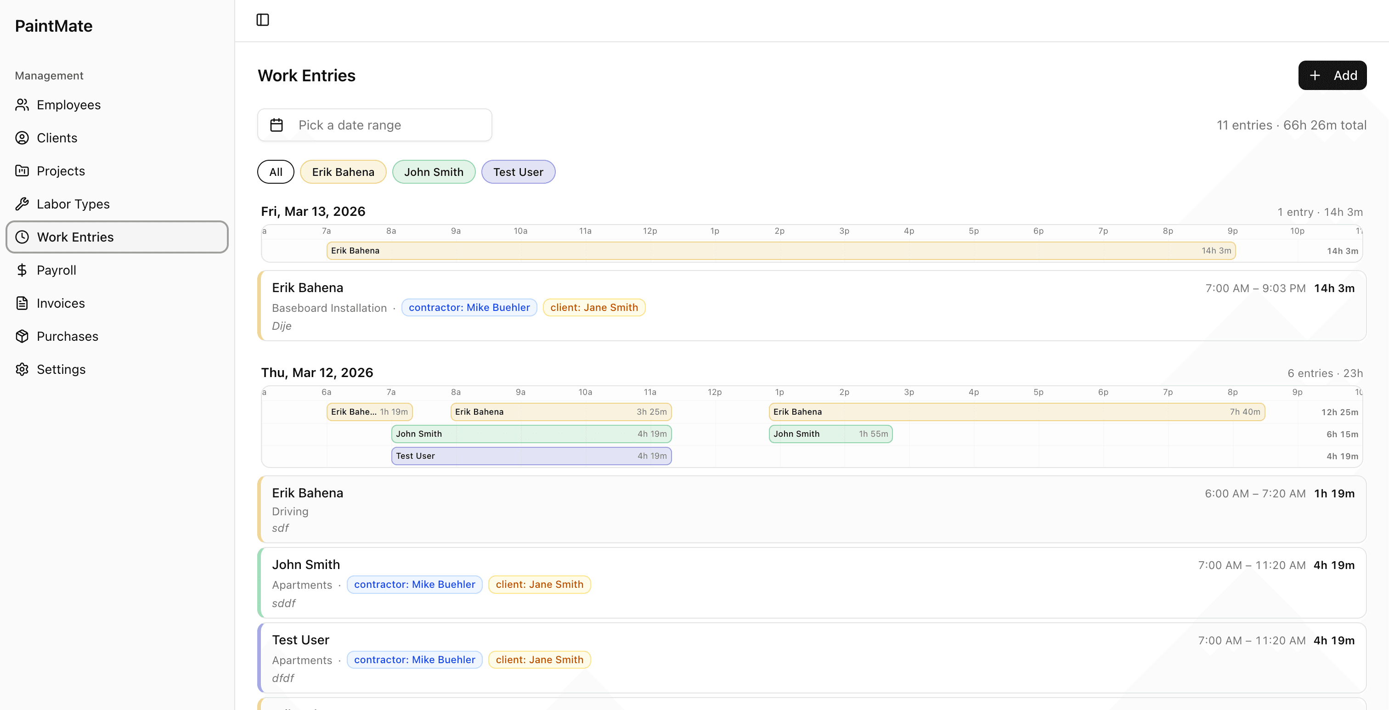Open Labor Types section
Viewport: 1389px width, 710px height.
pyautogui.click(x=117, y=204)
